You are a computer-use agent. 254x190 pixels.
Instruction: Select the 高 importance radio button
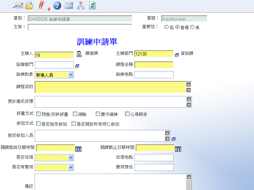(192, 27)
